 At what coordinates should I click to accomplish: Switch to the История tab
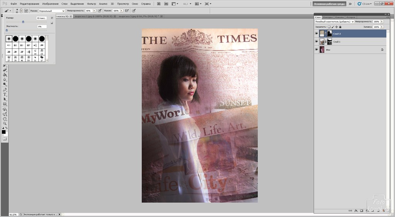point(351,17)
